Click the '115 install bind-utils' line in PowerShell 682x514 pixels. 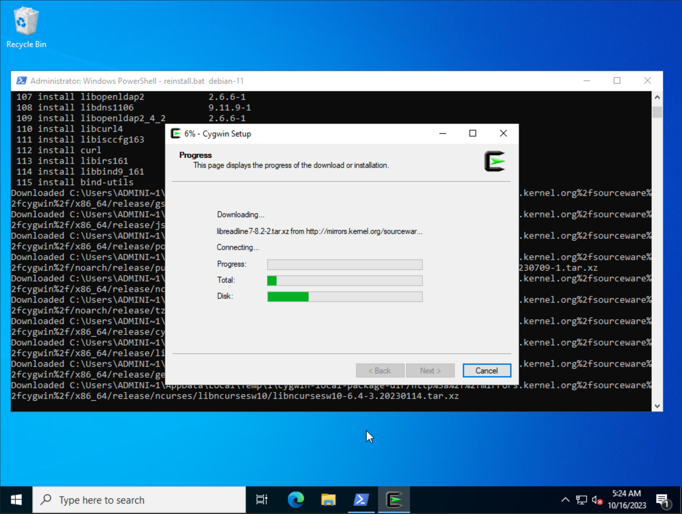click(x=75, y=183)
